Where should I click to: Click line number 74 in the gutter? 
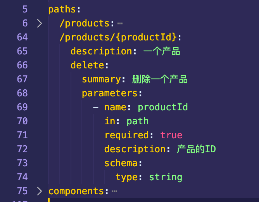22,177
